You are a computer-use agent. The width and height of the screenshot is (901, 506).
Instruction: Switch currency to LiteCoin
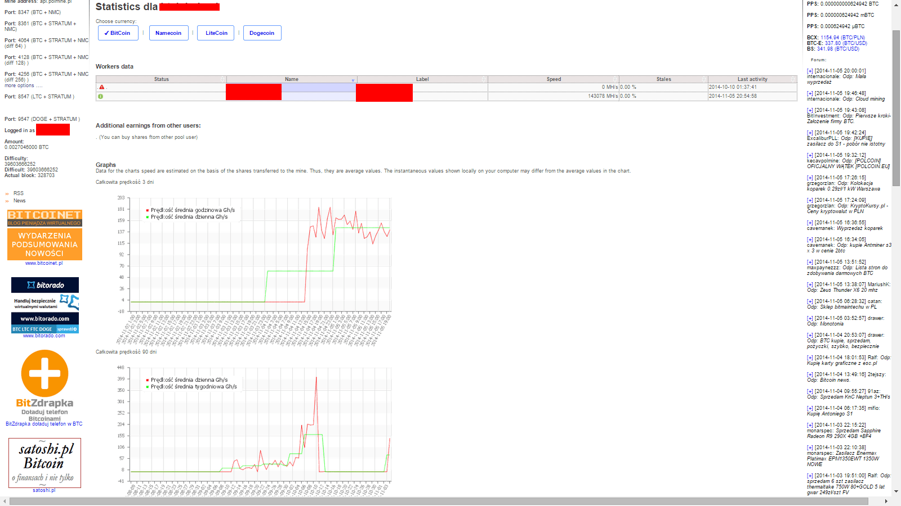click(216, 33)
